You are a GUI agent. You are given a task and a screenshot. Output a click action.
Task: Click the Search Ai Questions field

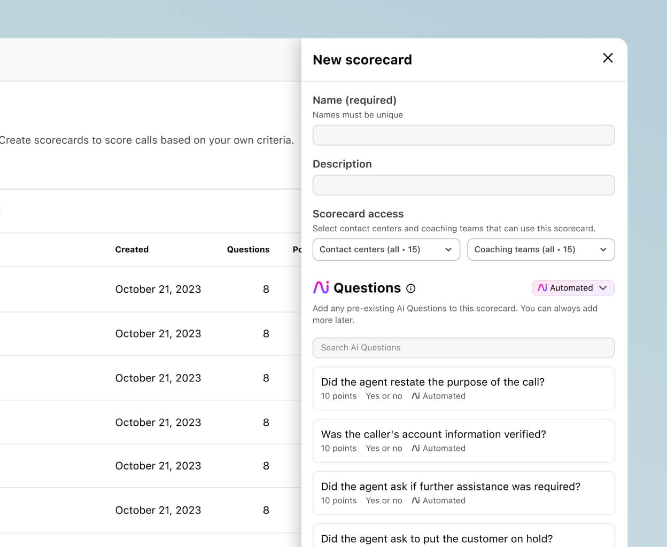(x=463, y=348)
